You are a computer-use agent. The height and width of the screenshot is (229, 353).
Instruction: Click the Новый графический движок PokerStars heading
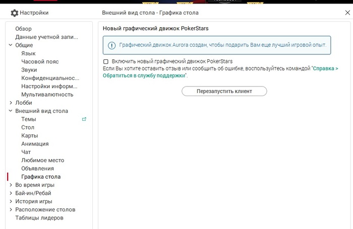155,28
